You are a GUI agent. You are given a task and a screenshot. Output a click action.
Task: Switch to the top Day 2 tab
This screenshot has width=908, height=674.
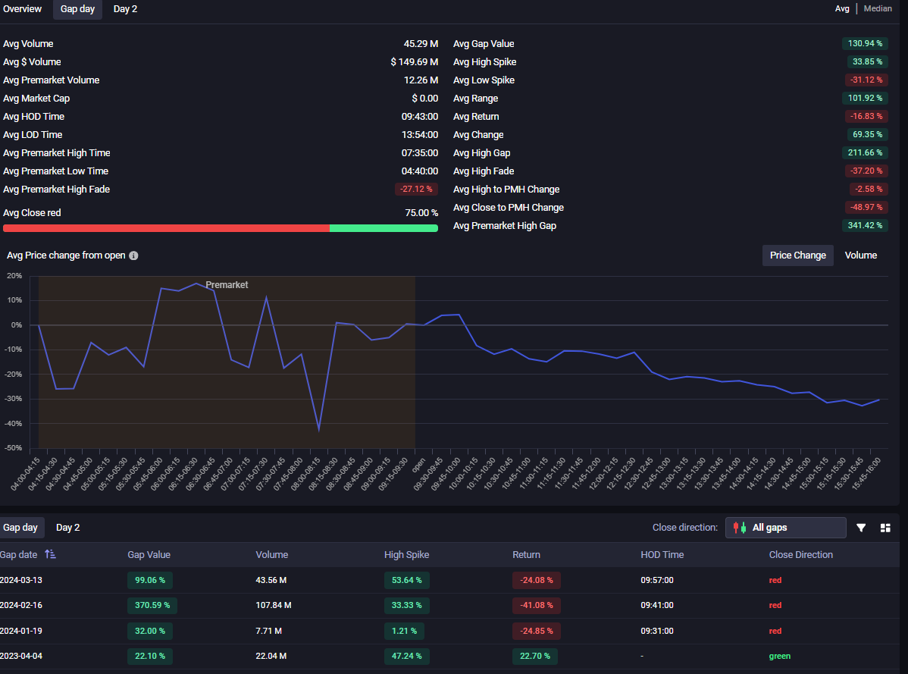[125, 9]
